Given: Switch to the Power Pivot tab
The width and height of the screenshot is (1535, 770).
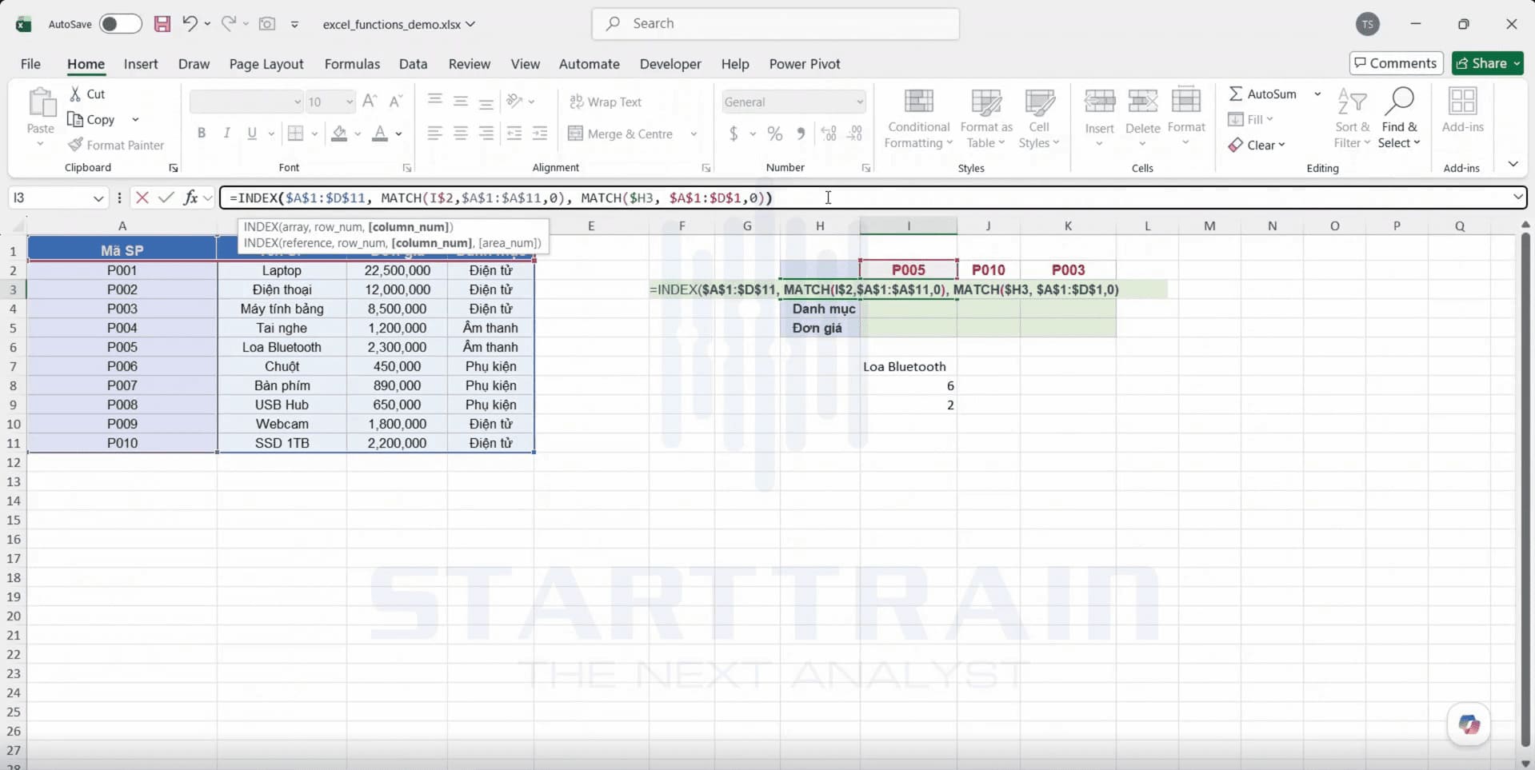Looking at the screenshot, I should [x=805, y=64].
